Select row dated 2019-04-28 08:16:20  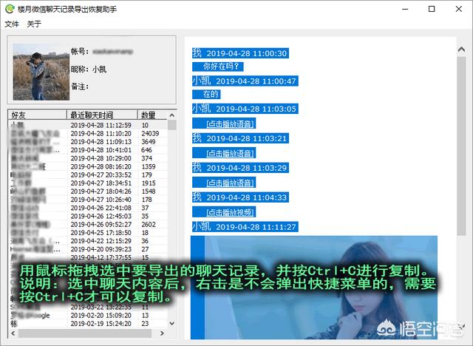(x=87, y=166)
